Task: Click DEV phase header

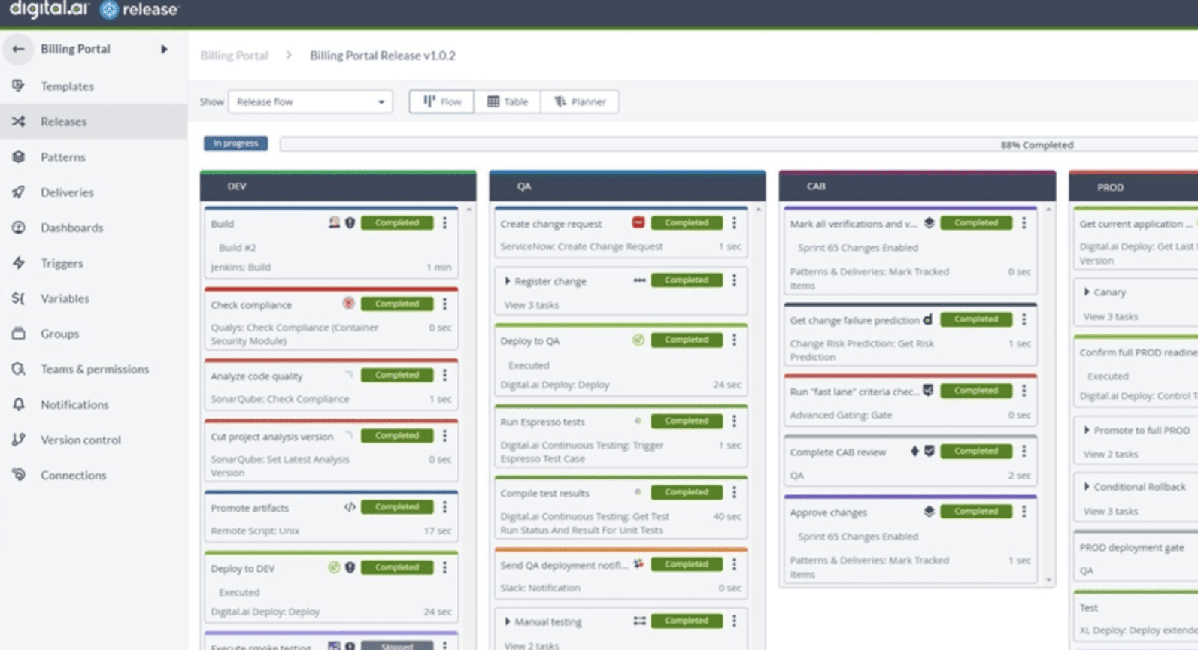Action: point(338,186)
